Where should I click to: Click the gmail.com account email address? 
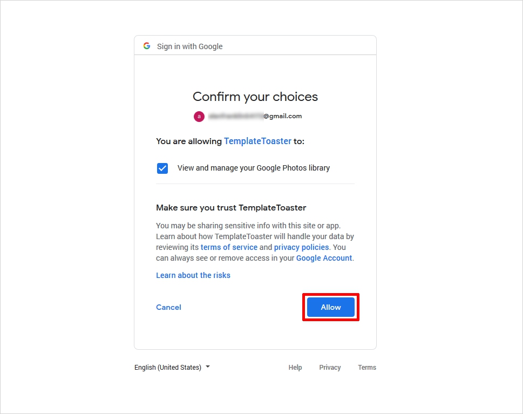pyautogui.click(x=255, y=116)
